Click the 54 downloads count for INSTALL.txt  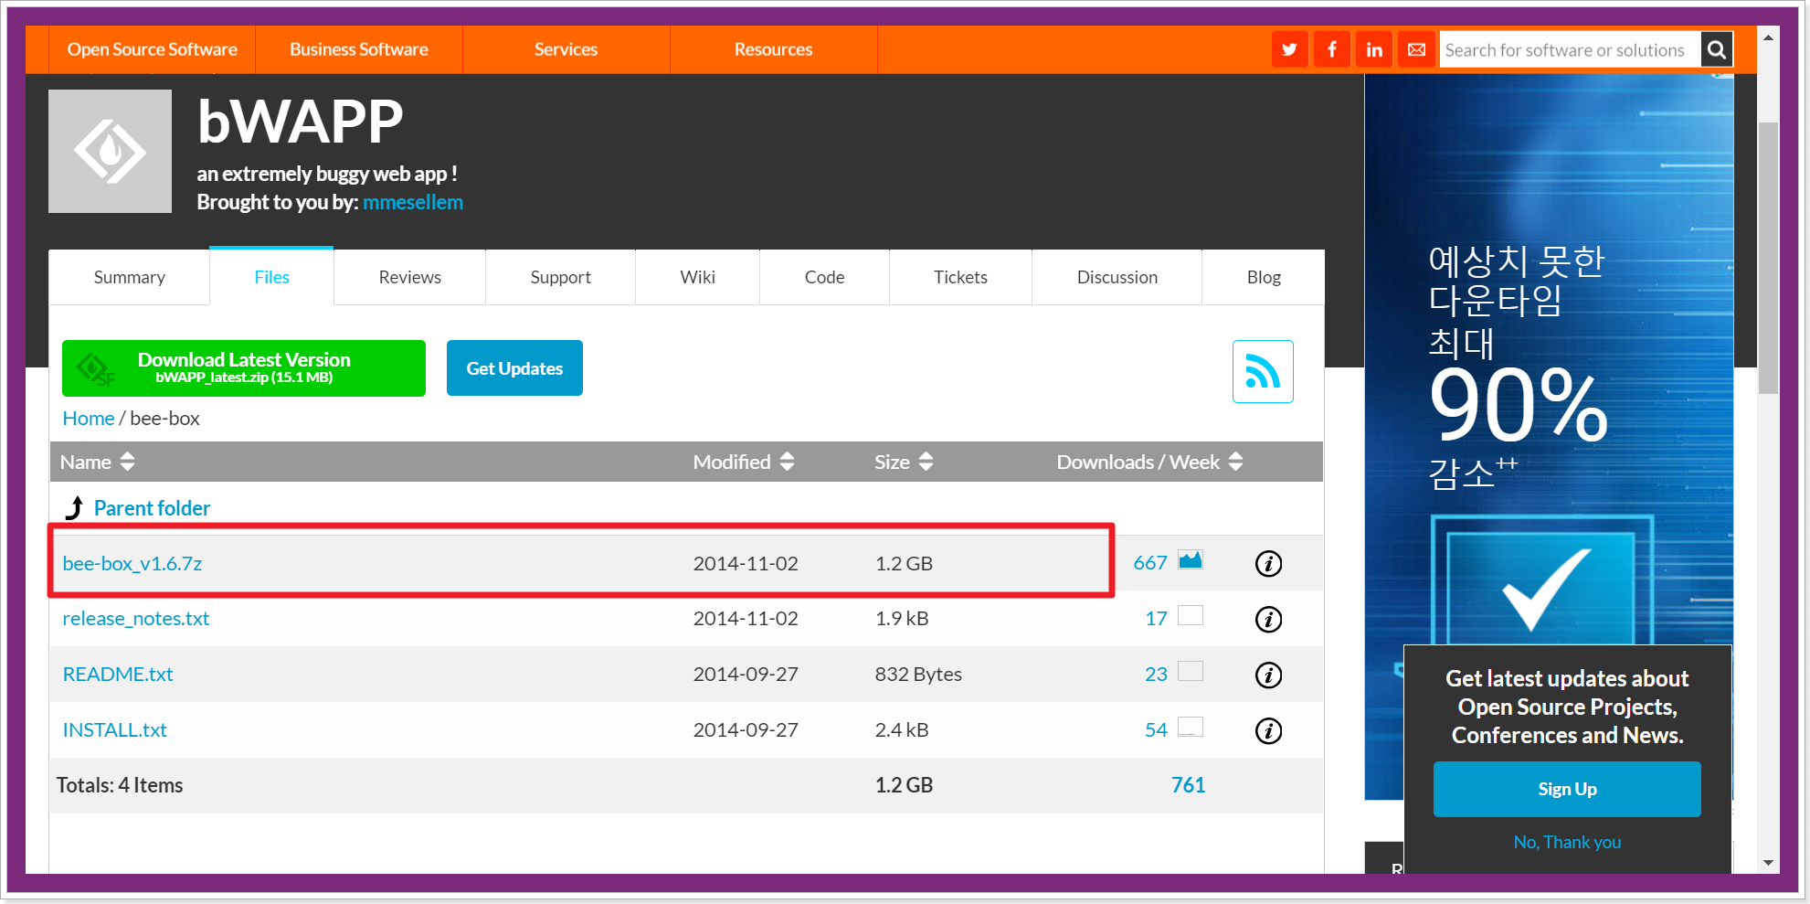pos(1156,730)
